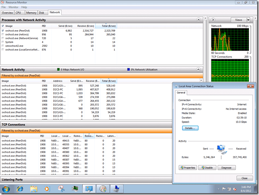Select the Network tab
Viewport: 259px width, 195px height.
pos(55,12)
